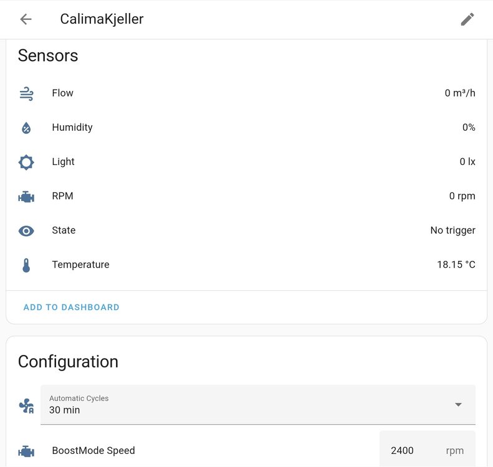Click the Automatic Cycles fan icon
Image resolution: width=493 pixels, height=467 pixels.
(26, 406)
